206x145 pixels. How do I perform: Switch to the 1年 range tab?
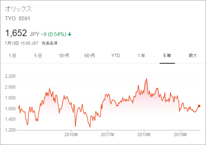point(141,55)
